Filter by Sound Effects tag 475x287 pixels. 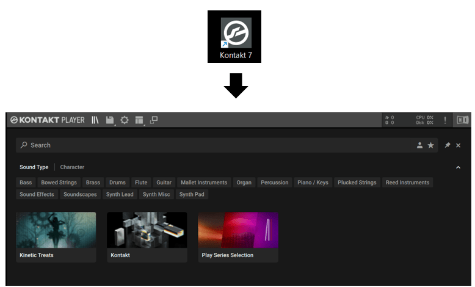[x=37, y=194]
